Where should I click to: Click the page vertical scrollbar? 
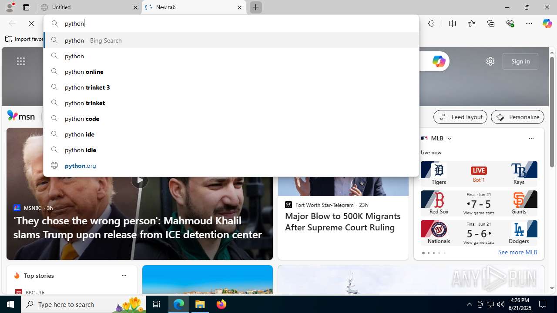(x=552, y=112)
